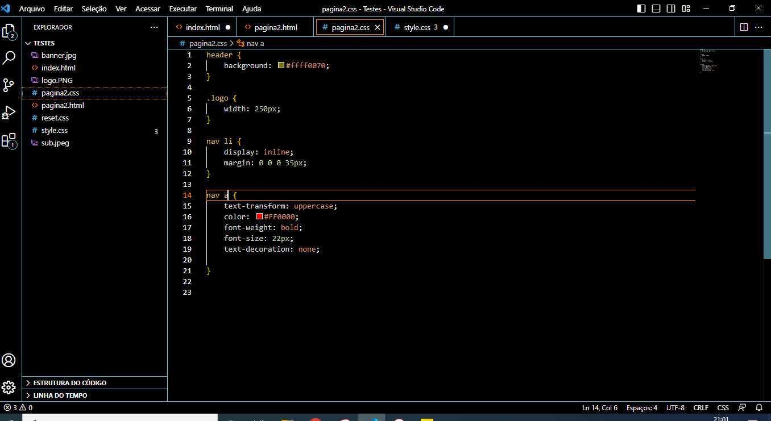Switch to the pagina2.html tab
Image resolution: width=771 pixels, height=421 pixels.
click(x=275, y=27)
